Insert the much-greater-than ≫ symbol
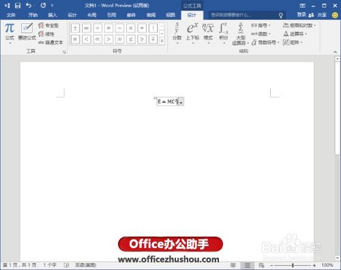 [120, 39]
